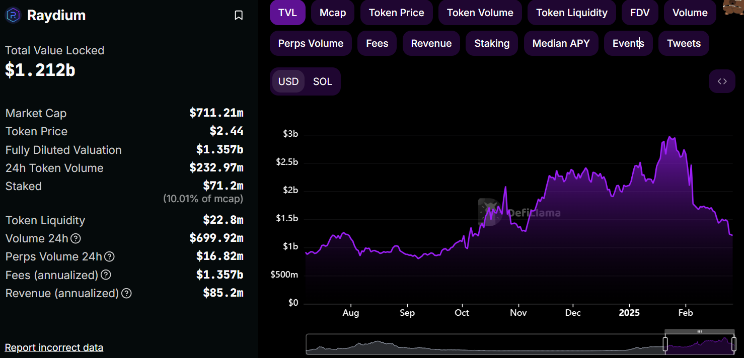Click 24h Token Volume value $232.97m
Image resolution: width=744 pixels, height=358 pixels.
216,168
